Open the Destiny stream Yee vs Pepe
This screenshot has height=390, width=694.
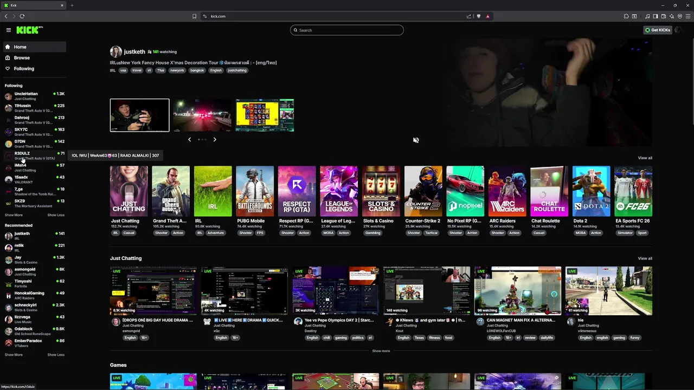pyautogui.click(x=336, y=291)
